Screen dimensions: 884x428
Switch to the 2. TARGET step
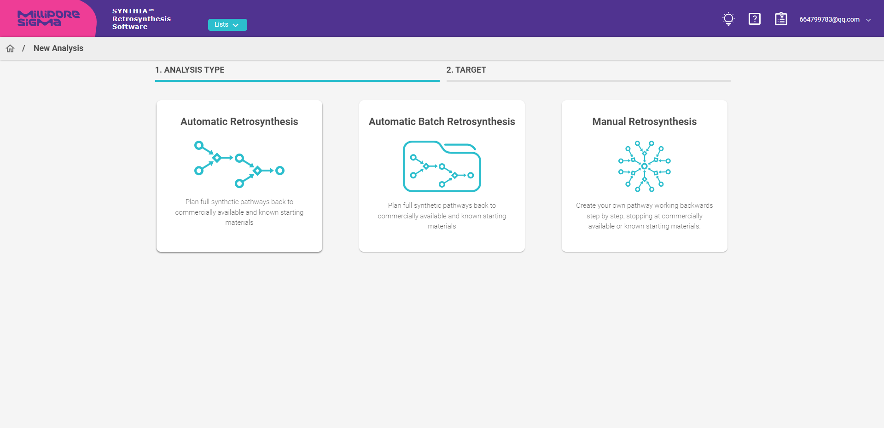coord(466,70)
